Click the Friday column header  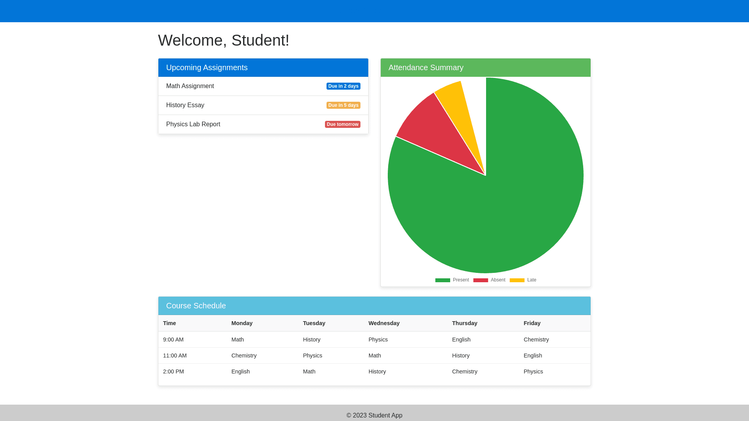pos(532,323)
